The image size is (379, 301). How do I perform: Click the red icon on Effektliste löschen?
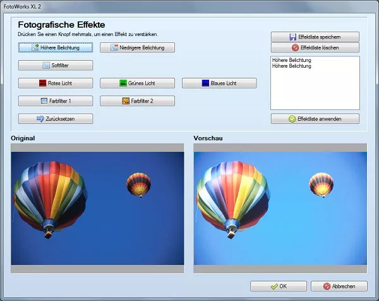[295, 47]
